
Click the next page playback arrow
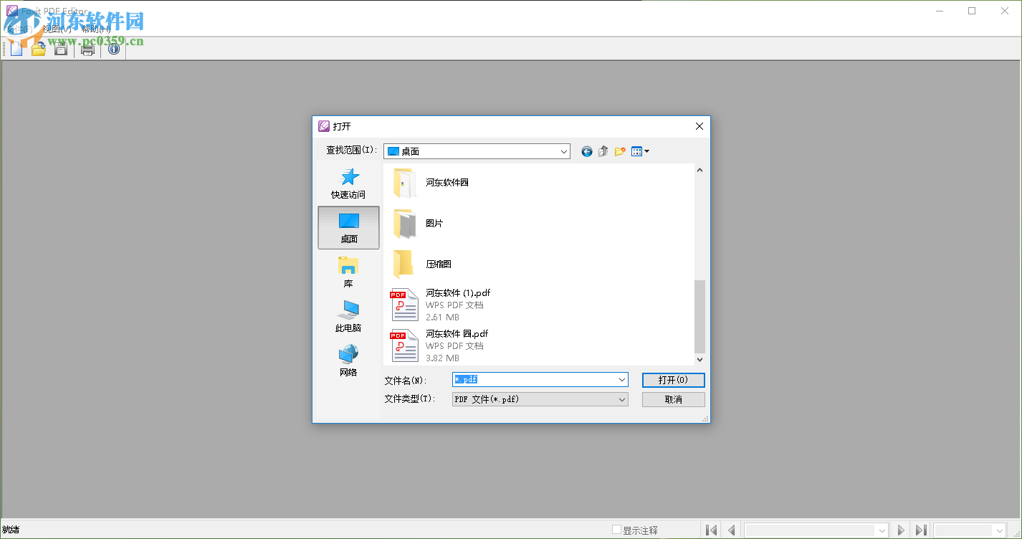900,529
